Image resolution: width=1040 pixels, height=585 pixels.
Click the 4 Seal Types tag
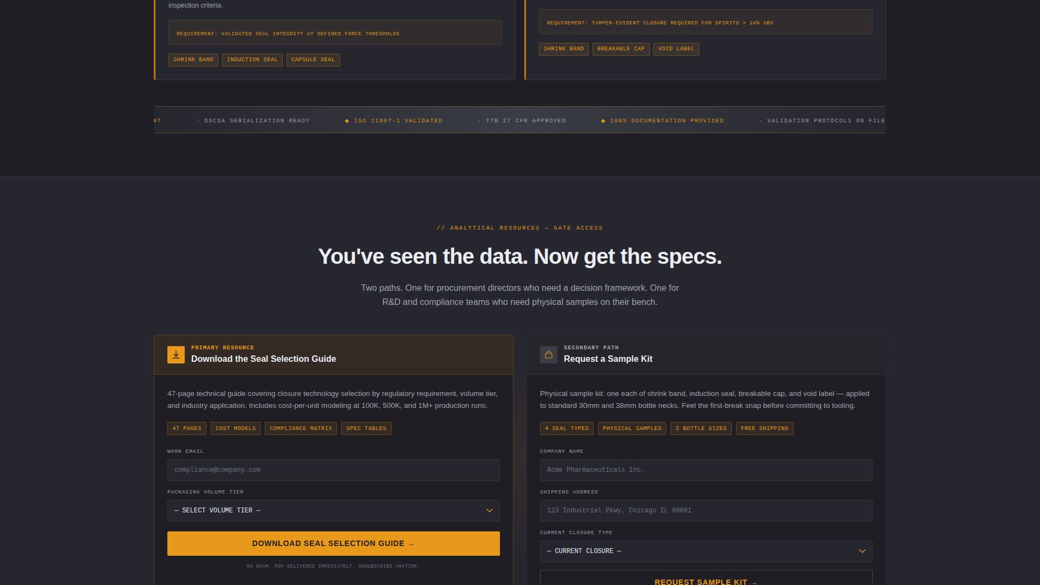(x=567, y=428)
